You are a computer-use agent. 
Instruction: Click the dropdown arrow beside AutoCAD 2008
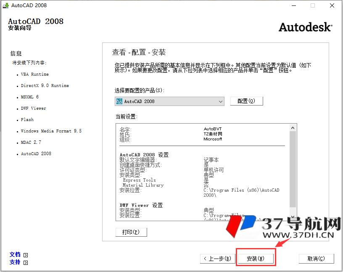coord(221,101)
